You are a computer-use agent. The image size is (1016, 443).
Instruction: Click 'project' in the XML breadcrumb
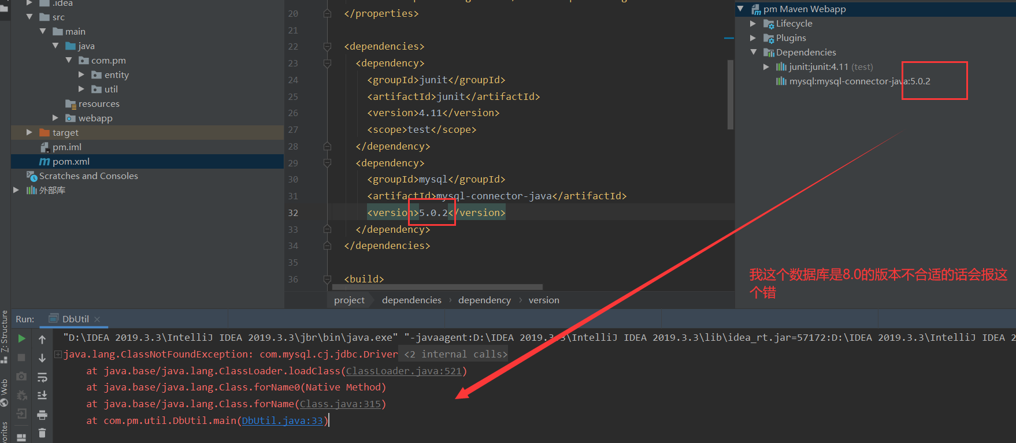click(349, 300)
